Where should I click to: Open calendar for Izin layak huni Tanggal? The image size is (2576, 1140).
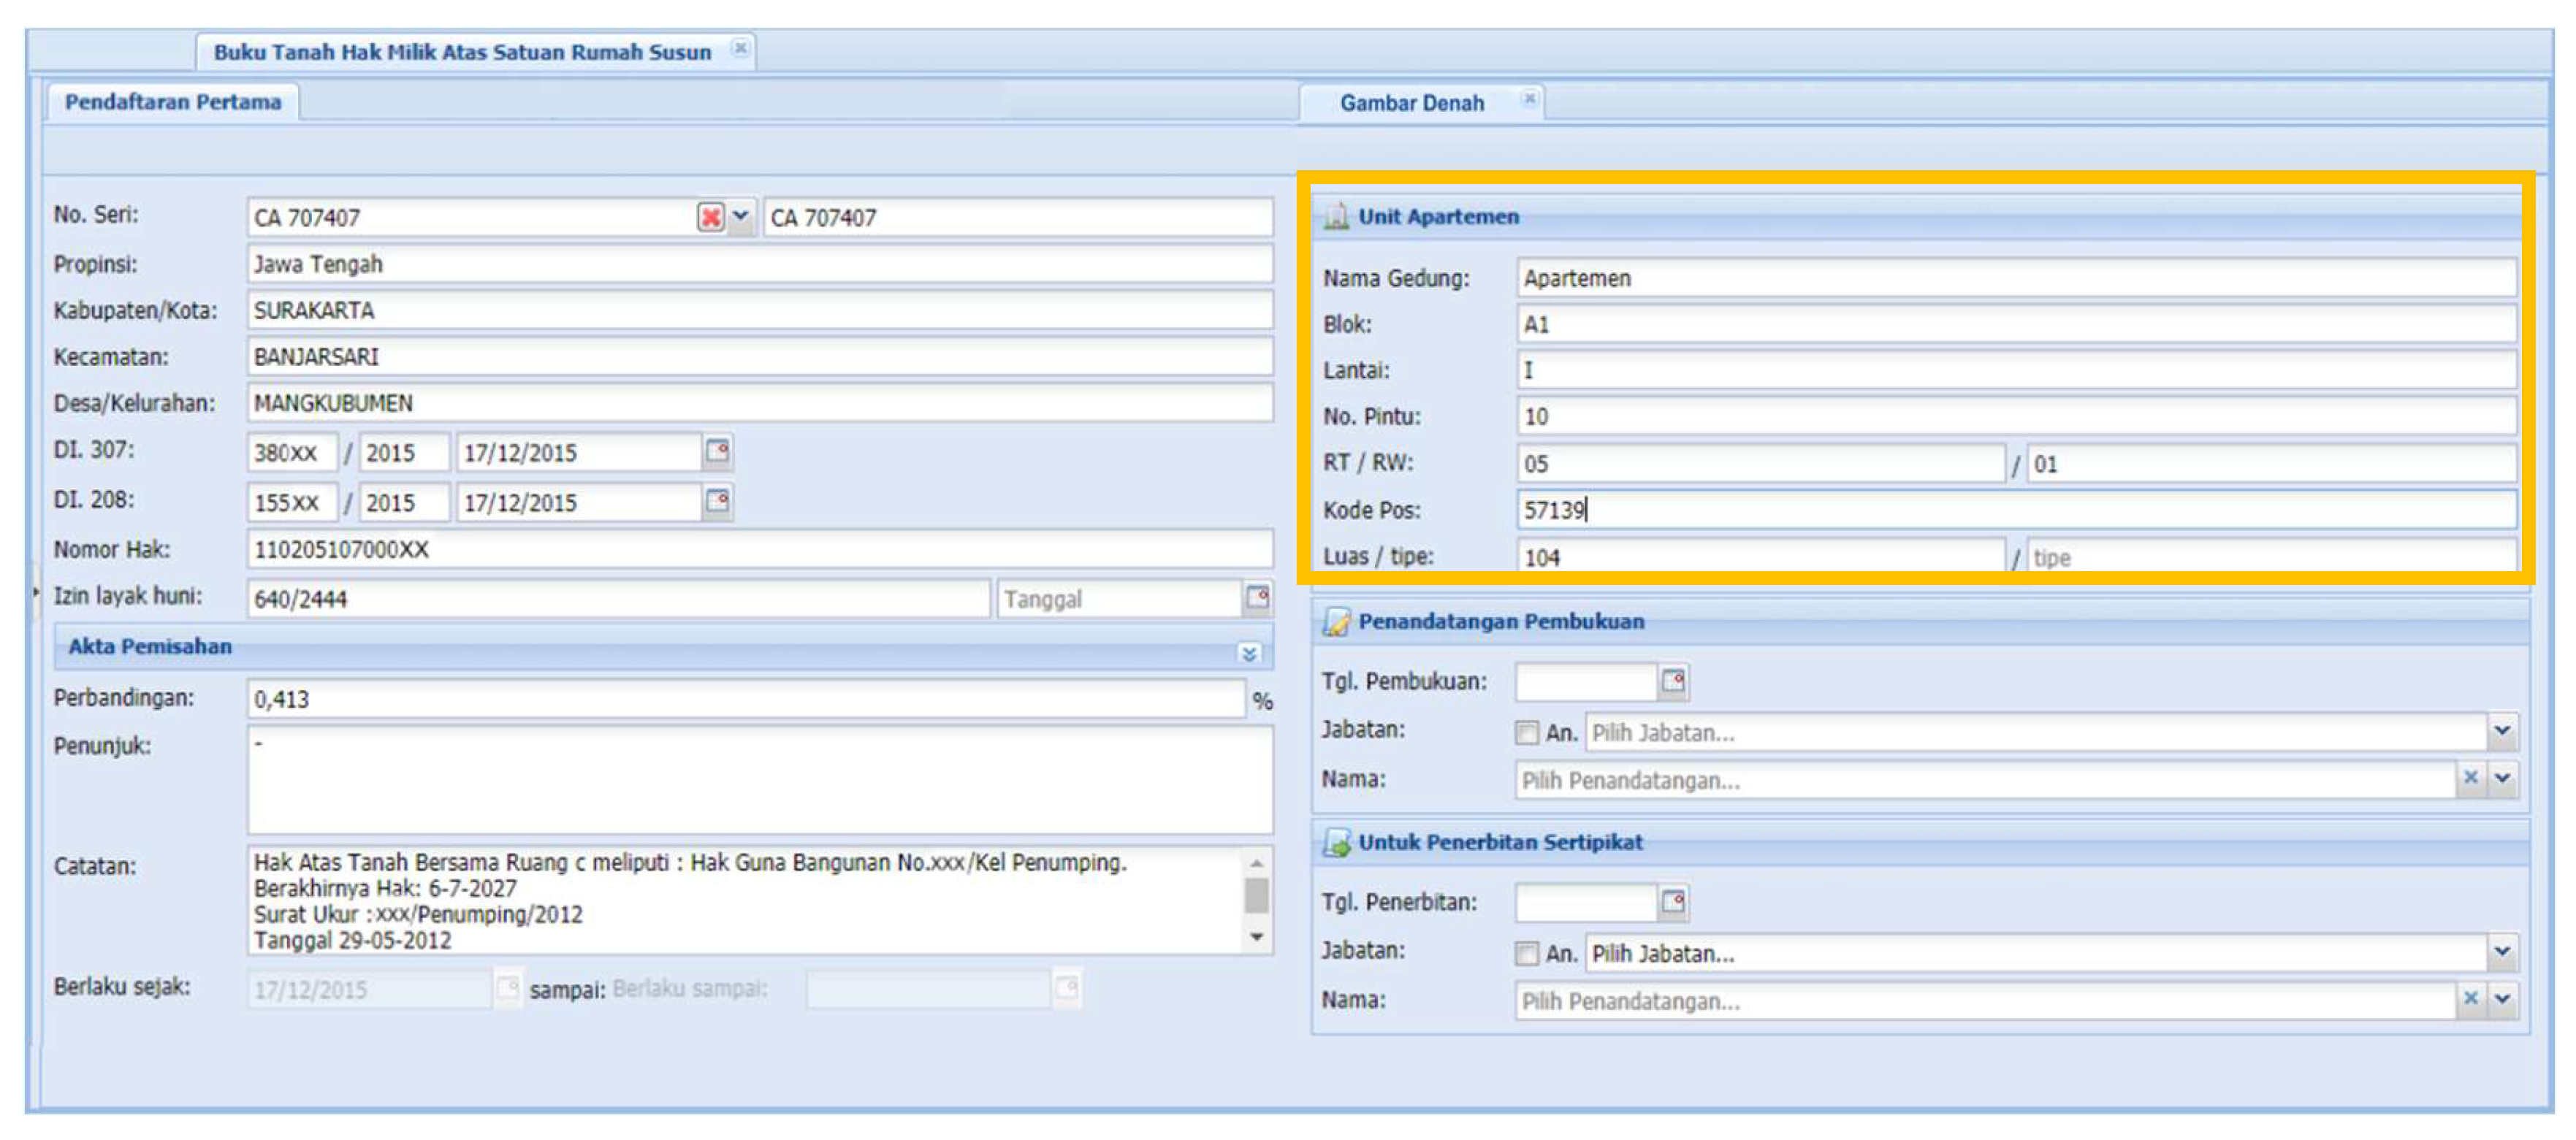(x=1257, y=598)
